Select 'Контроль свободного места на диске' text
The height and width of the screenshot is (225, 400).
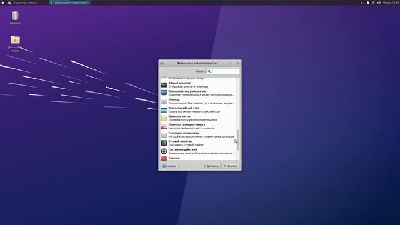point(191,128)
